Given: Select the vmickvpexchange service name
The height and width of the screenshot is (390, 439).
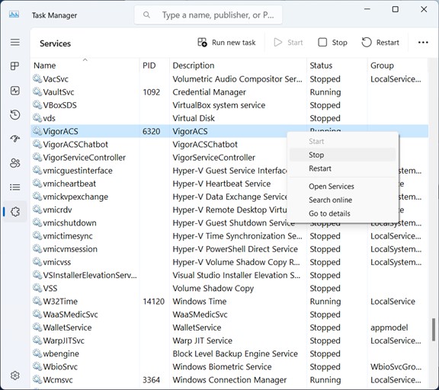Looking at the screenshot, I should pos(75,197).
